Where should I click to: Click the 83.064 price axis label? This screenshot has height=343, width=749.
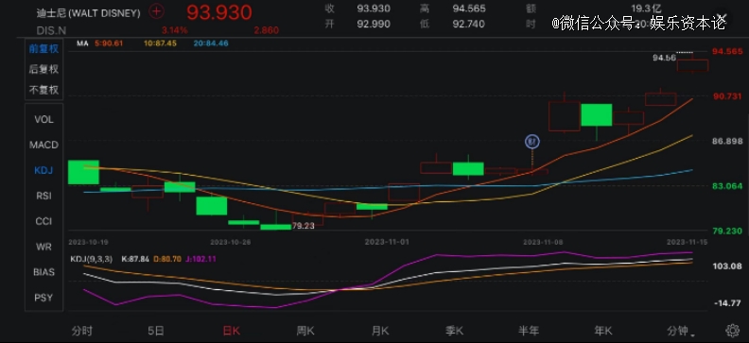click(728, 186)
